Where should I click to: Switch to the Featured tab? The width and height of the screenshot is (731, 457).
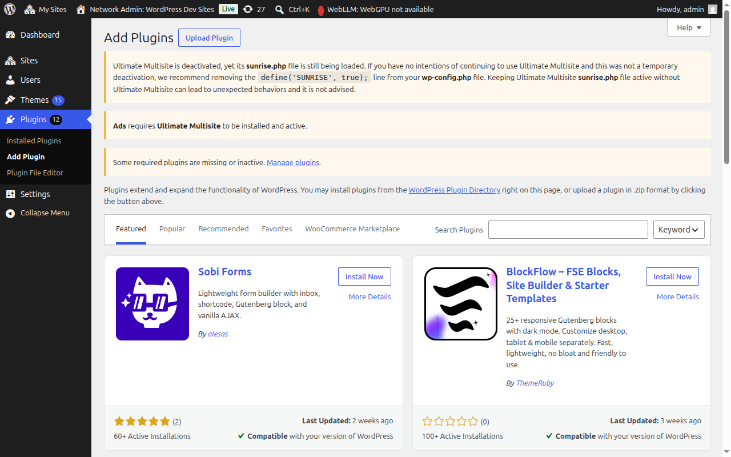pyautogui.click(x=131, y=229)
